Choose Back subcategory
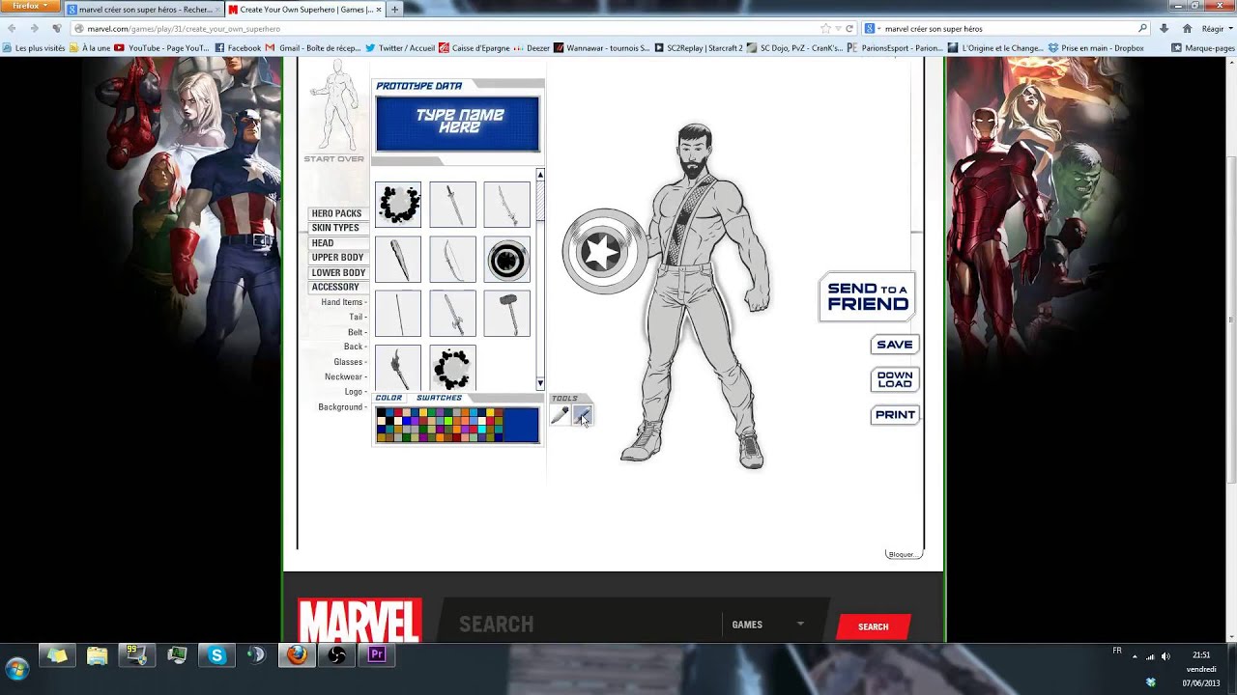This screenshot has width=1237, height=695. [x=354, y=347]
